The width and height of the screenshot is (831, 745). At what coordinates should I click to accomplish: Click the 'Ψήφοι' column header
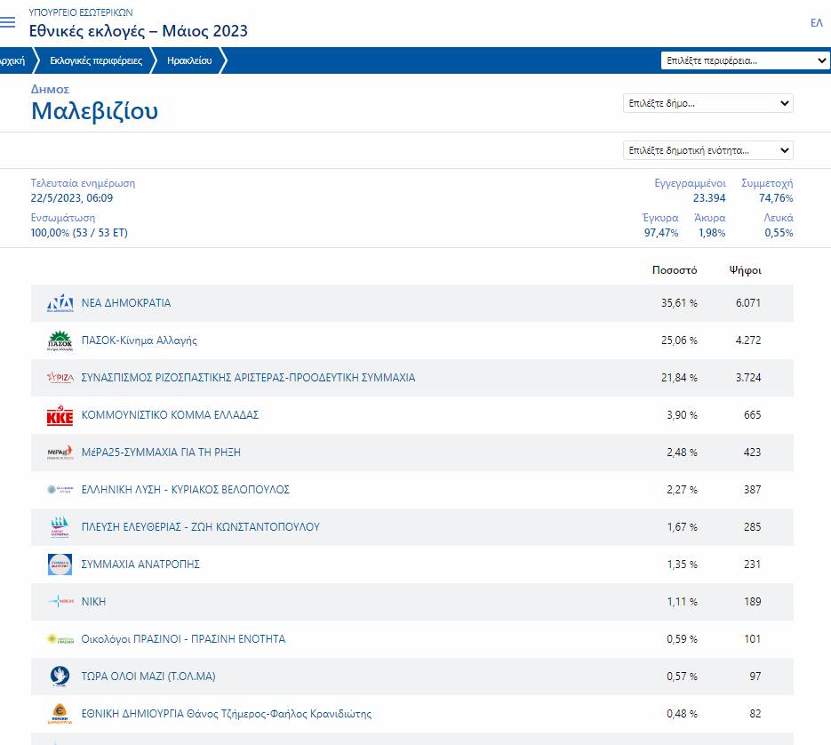[745, 270]
